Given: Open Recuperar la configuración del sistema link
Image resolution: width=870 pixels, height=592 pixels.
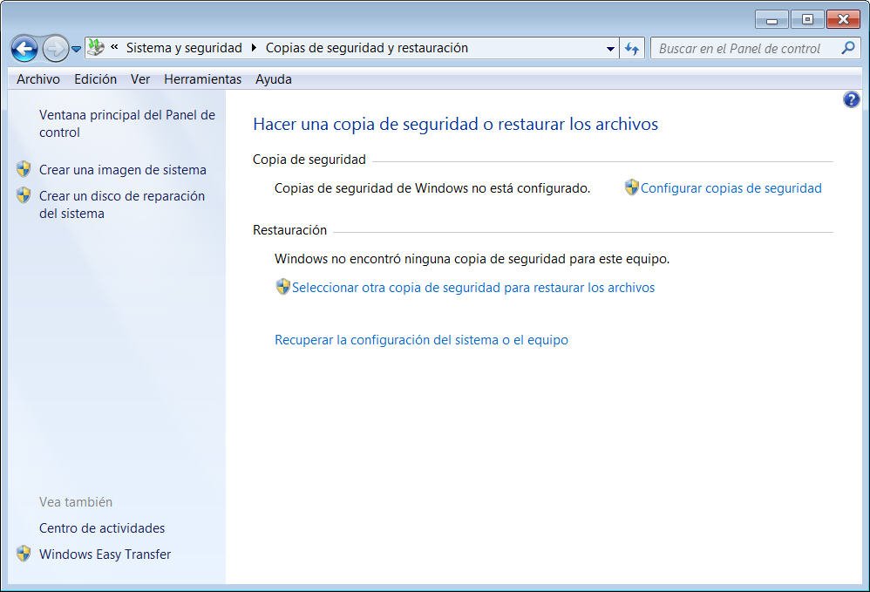Looking at the screenshot, I should [421, 339].
